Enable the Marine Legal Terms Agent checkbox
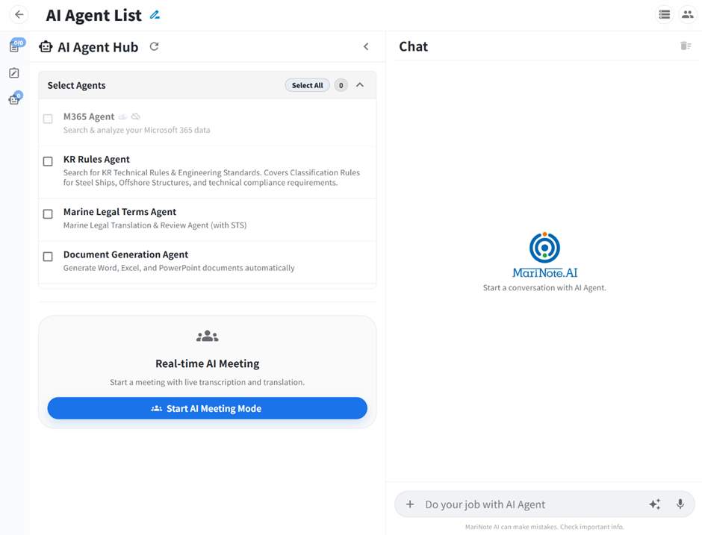 coord(48,214)
